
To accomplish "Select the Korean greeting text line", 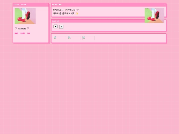I will (x=66, y=10).
